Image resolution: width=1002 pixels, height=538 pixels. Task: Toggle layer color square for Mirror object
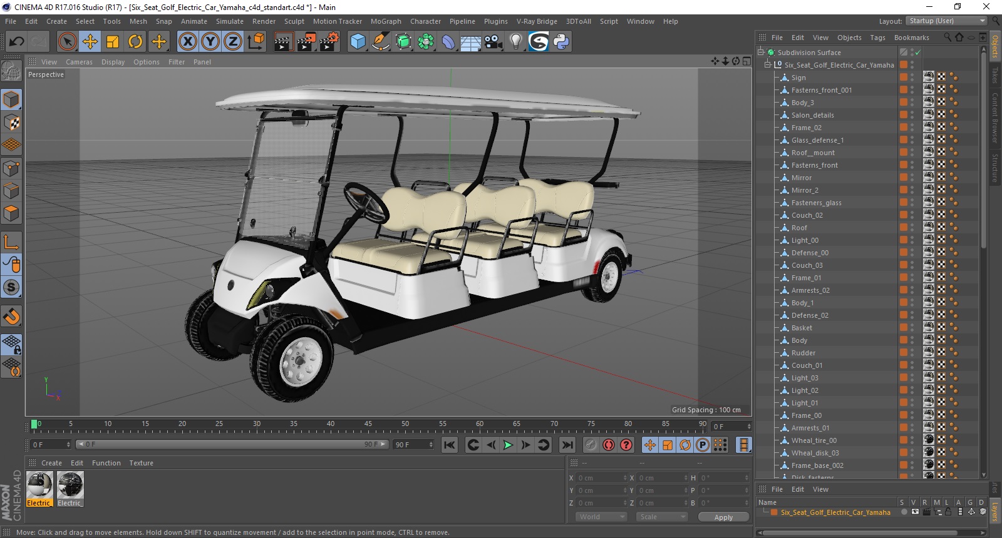[x=904, y=177]
